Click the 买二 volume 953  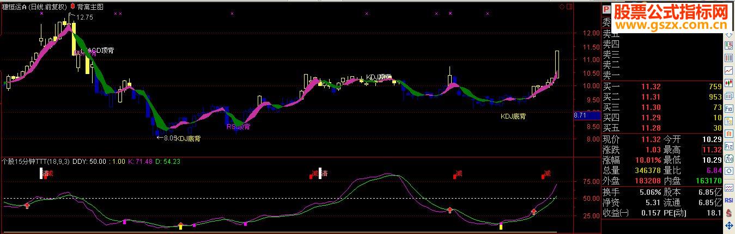(x=715, y=97)
